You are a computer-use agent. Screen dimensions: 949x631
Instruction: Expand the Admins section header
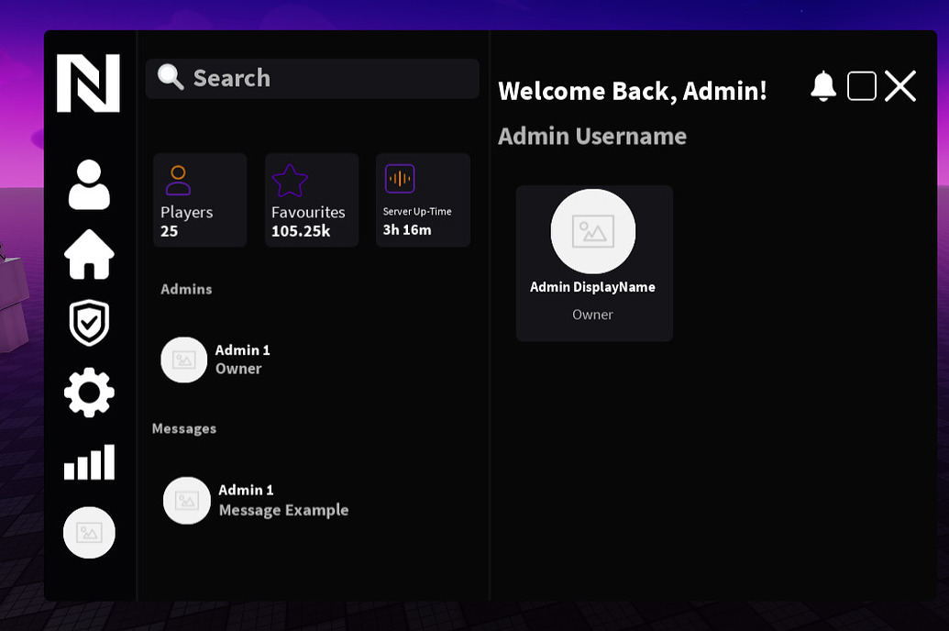coord(186,289)
